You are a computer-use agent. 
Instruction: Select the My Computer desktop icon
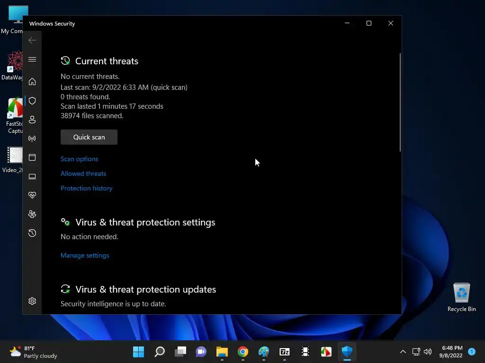12,20
